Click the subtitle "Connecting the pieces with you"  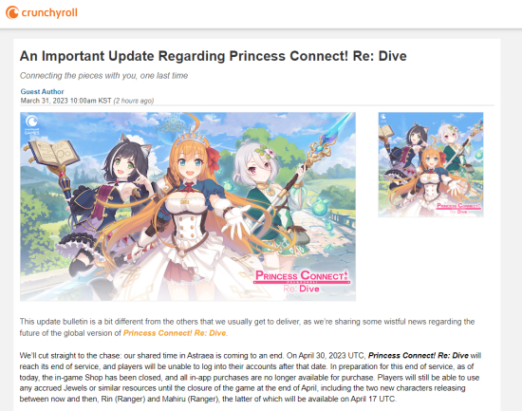pyautogui.click(x=103, y=76)
